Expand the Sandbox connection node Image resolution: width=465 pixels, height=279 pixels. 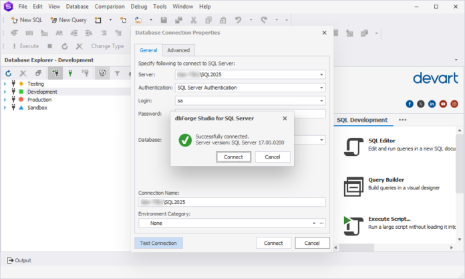pos(5,108)
